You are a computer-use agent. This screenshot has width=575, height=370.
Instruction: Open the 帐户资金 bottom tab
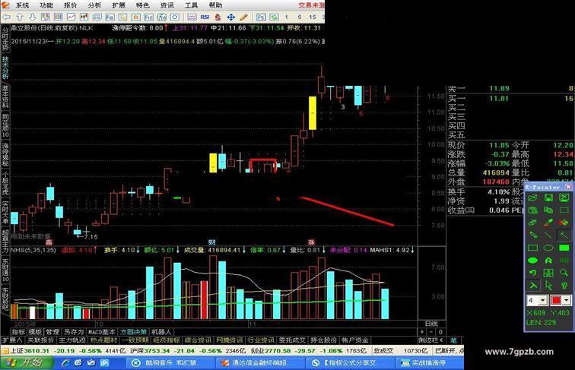click(x=354, y=340)
